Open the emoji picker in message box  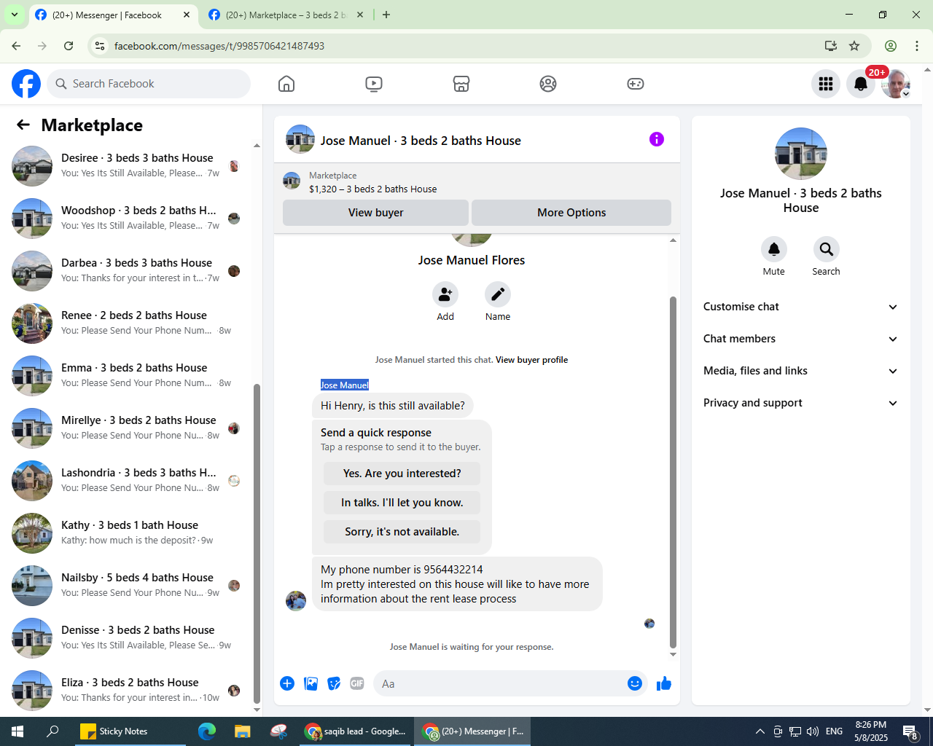tap(635, 683)
